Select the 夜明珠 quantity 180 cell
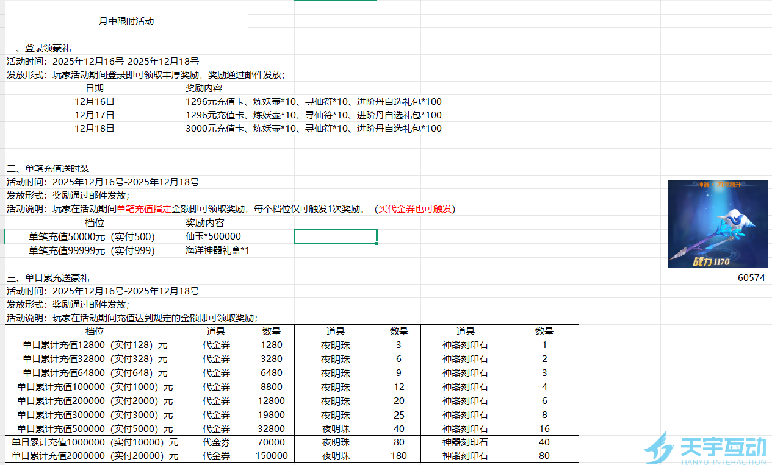This screenshot has height=465, width=772. tap(399, 455)
